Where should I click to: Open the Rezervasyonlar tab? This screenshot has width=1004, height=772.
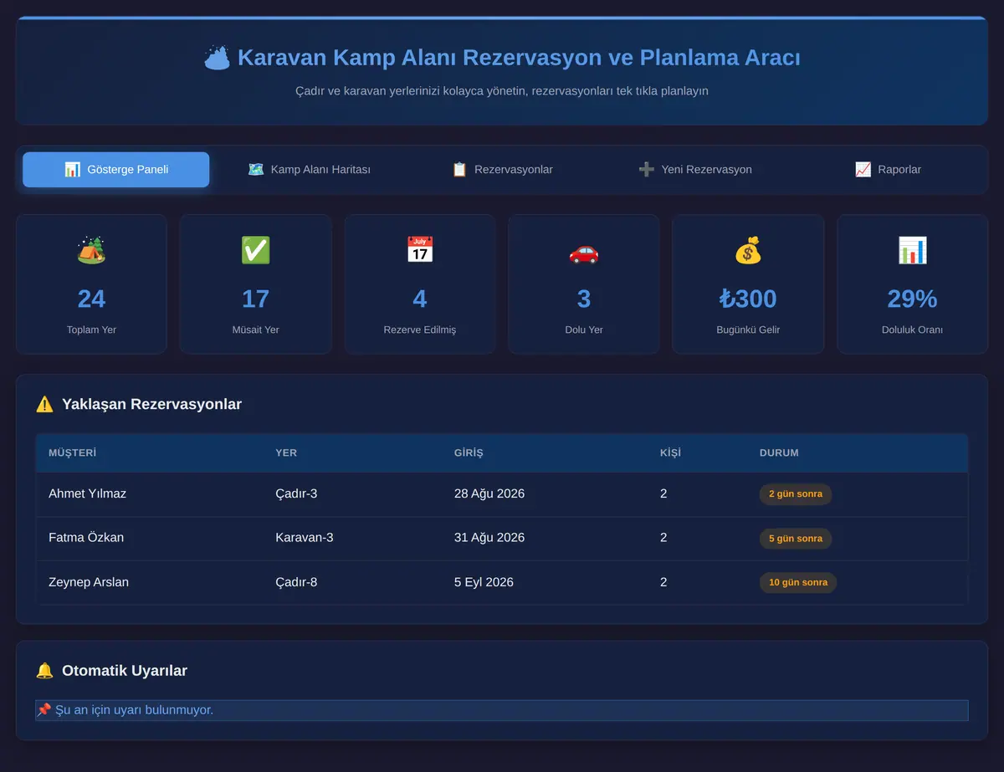(502, 170)
